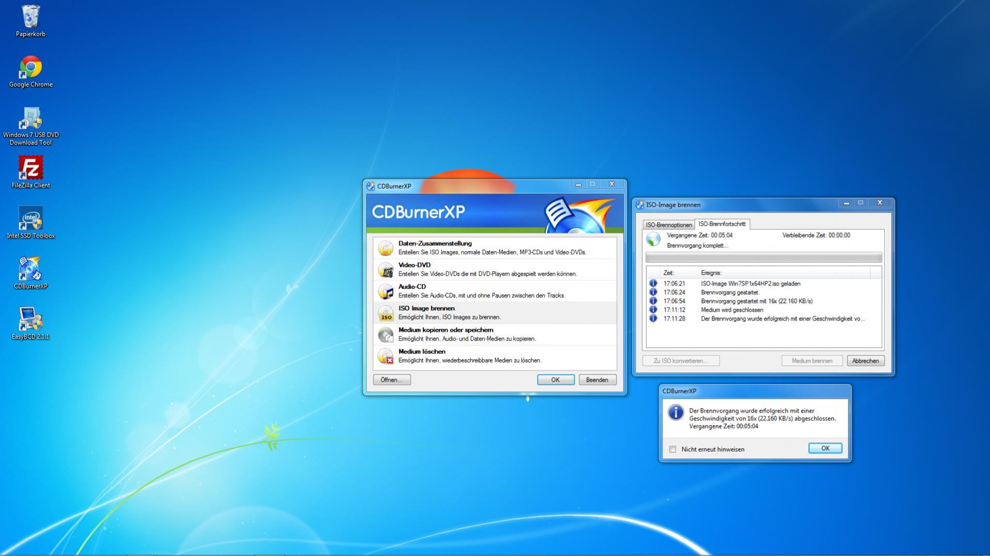The width and height of the screenshot is (990, 556).
Task: Select the Brennvorgang gestartet. log entry
Action: pyautogui.click(x=764, y=292)
